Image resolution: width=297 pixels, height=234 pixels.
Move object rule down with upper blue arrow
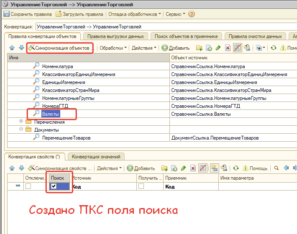click(x=21, y=48)
